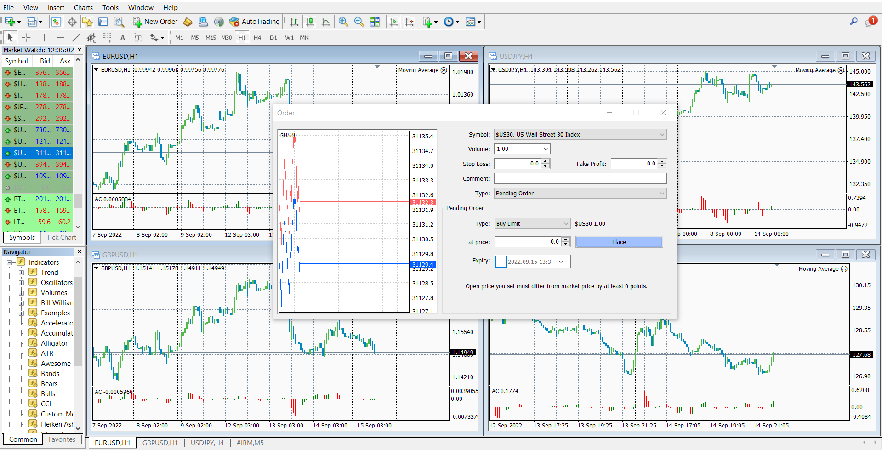This screenshot has width=882, height=450.
Task: Switch timeframe to M15
Action: (x=211, y=38)
